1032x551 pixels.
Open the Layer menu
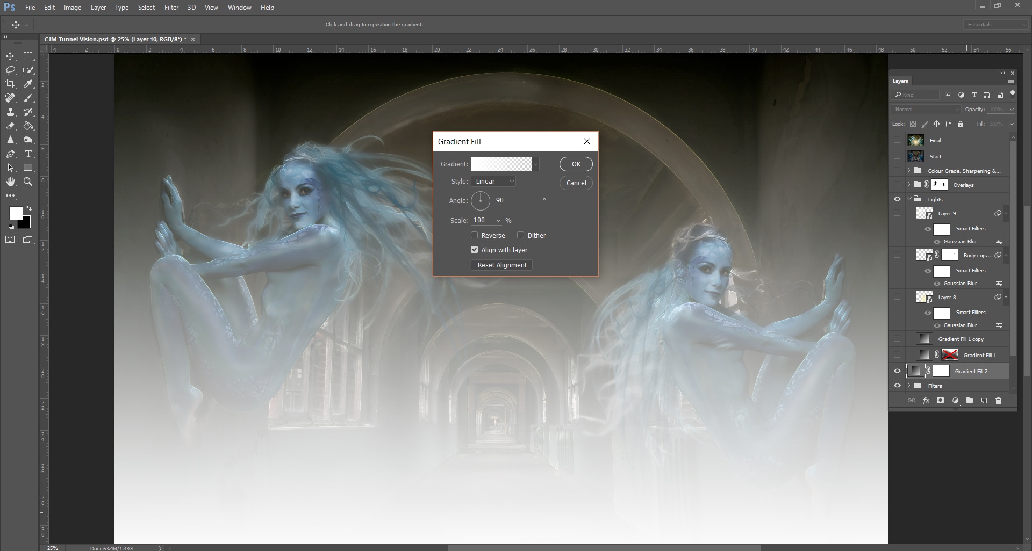98,8
